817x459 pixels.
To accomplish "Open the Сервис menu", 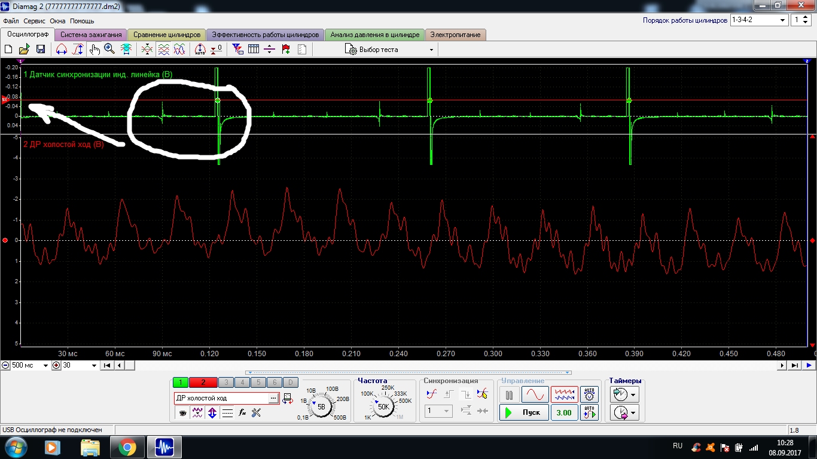I will [x=35, y=20].
